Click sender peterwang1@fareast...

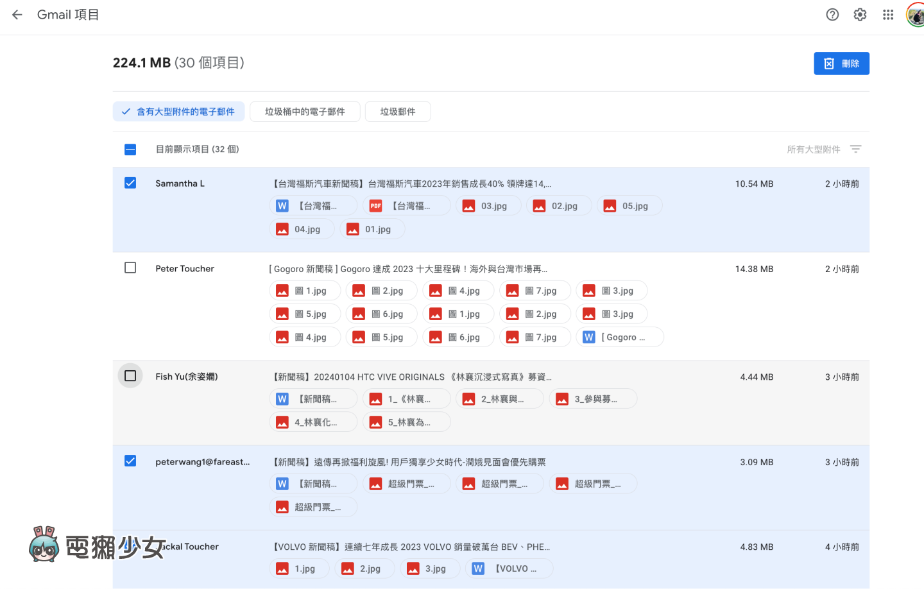pos(203,462)
